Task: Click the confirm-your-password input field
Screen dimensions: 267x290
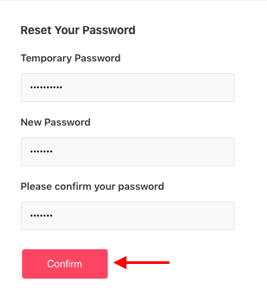Action: [128, 216]
